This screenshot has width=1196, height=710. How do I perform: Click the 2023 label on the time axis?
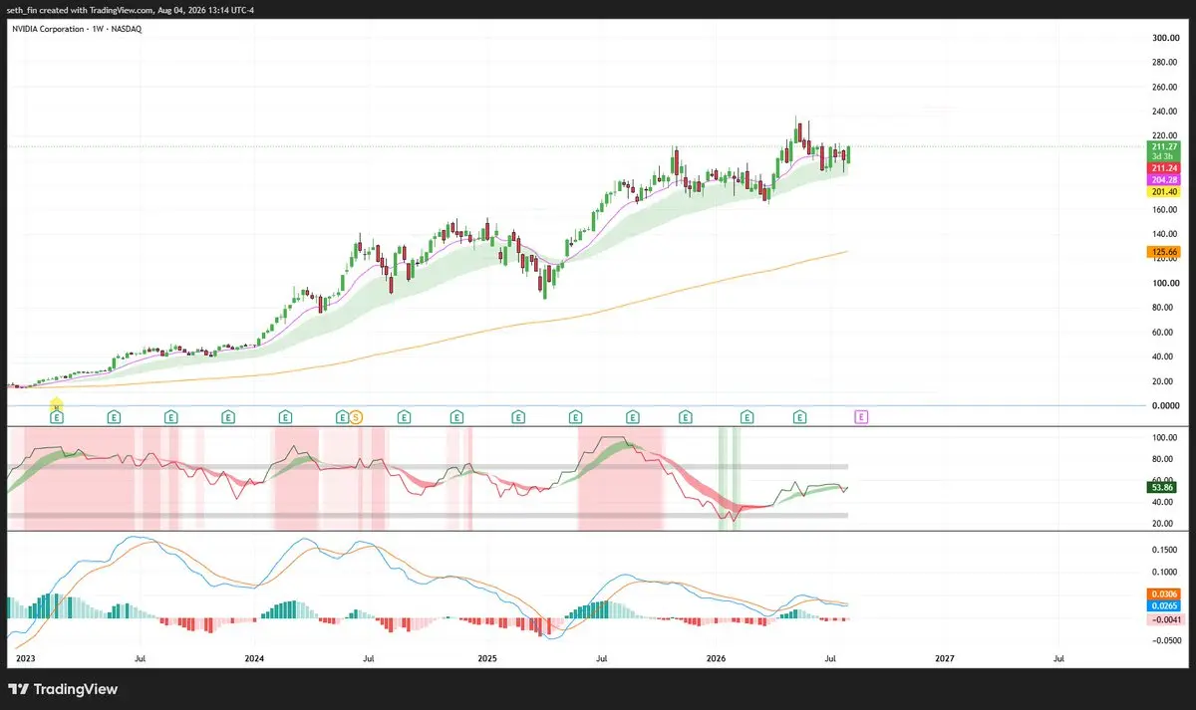(x=26, y=658)
